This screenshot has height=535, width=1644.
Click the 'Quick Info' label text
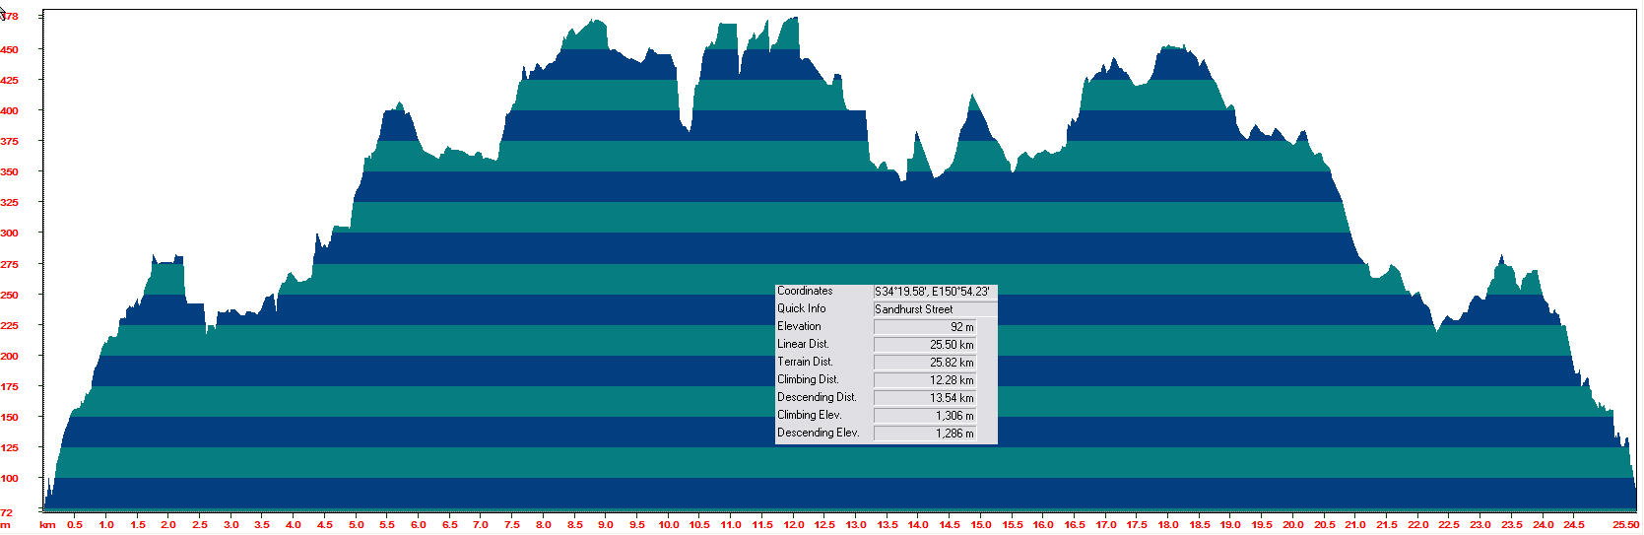coord(801,309)
